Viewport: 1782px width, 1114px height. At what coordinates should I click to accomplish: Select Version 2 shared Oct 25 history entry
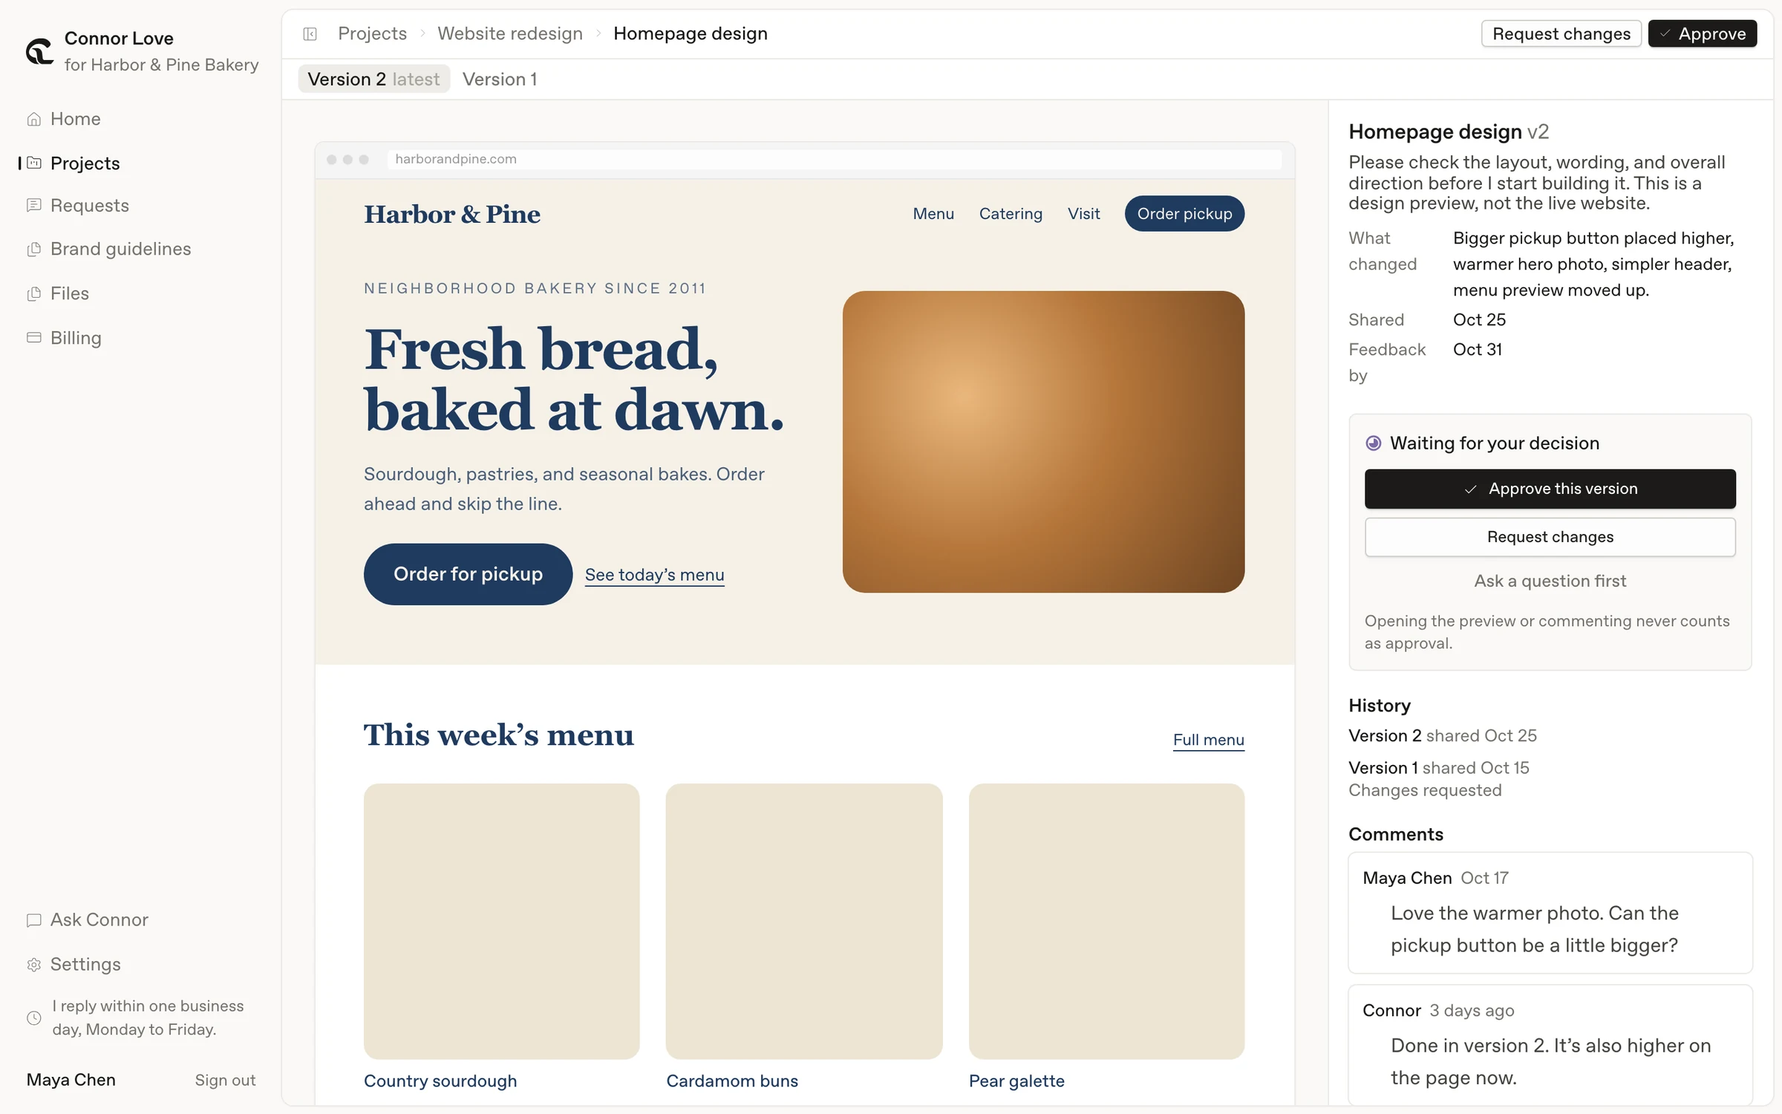[1443, 736]
